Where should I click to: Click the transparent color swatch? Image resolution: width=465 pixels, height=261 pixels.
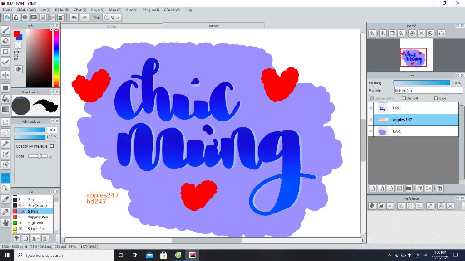click(18, 45)
